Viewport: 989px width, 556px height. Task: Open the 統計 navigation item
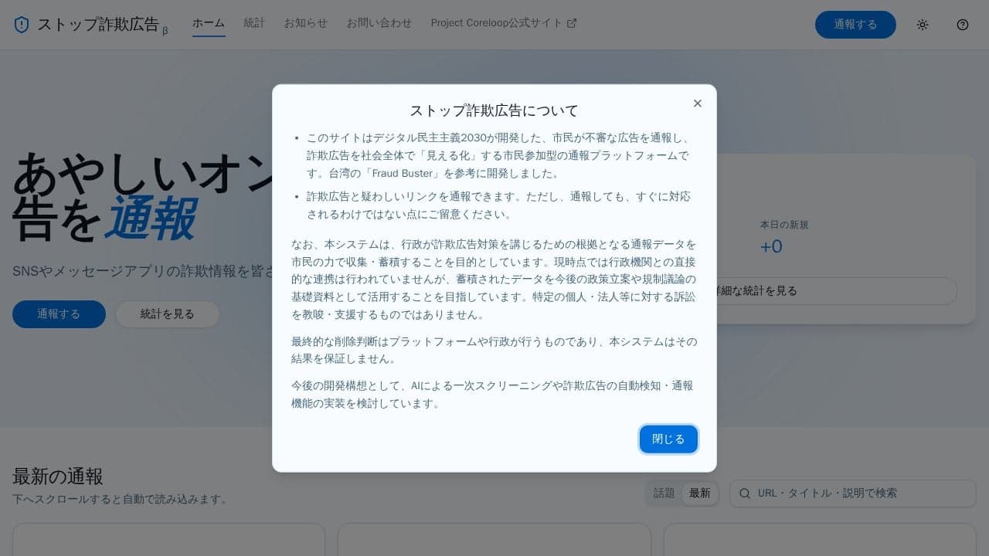coord(254,23)
